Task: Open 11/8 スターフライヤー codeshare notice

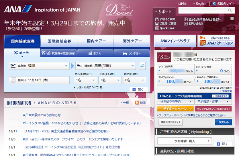Action: pos(73,139)
